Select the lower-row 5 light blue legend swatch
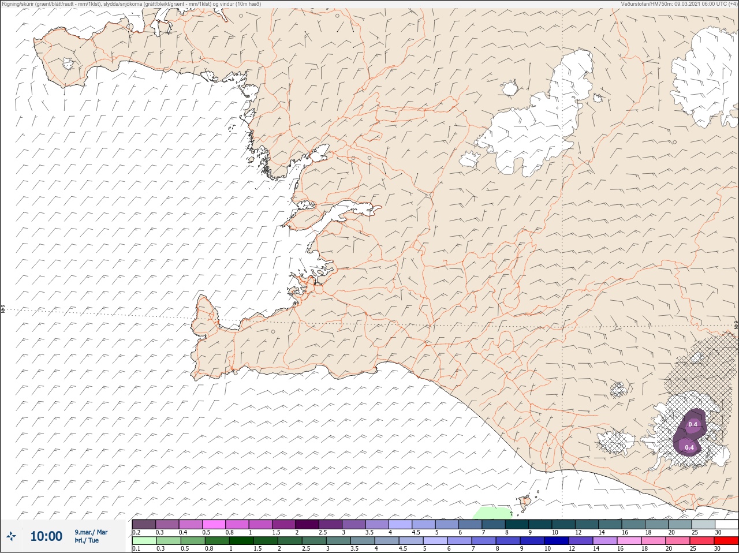The height and width of the screenshot is (553, 739). coord(435,541)
